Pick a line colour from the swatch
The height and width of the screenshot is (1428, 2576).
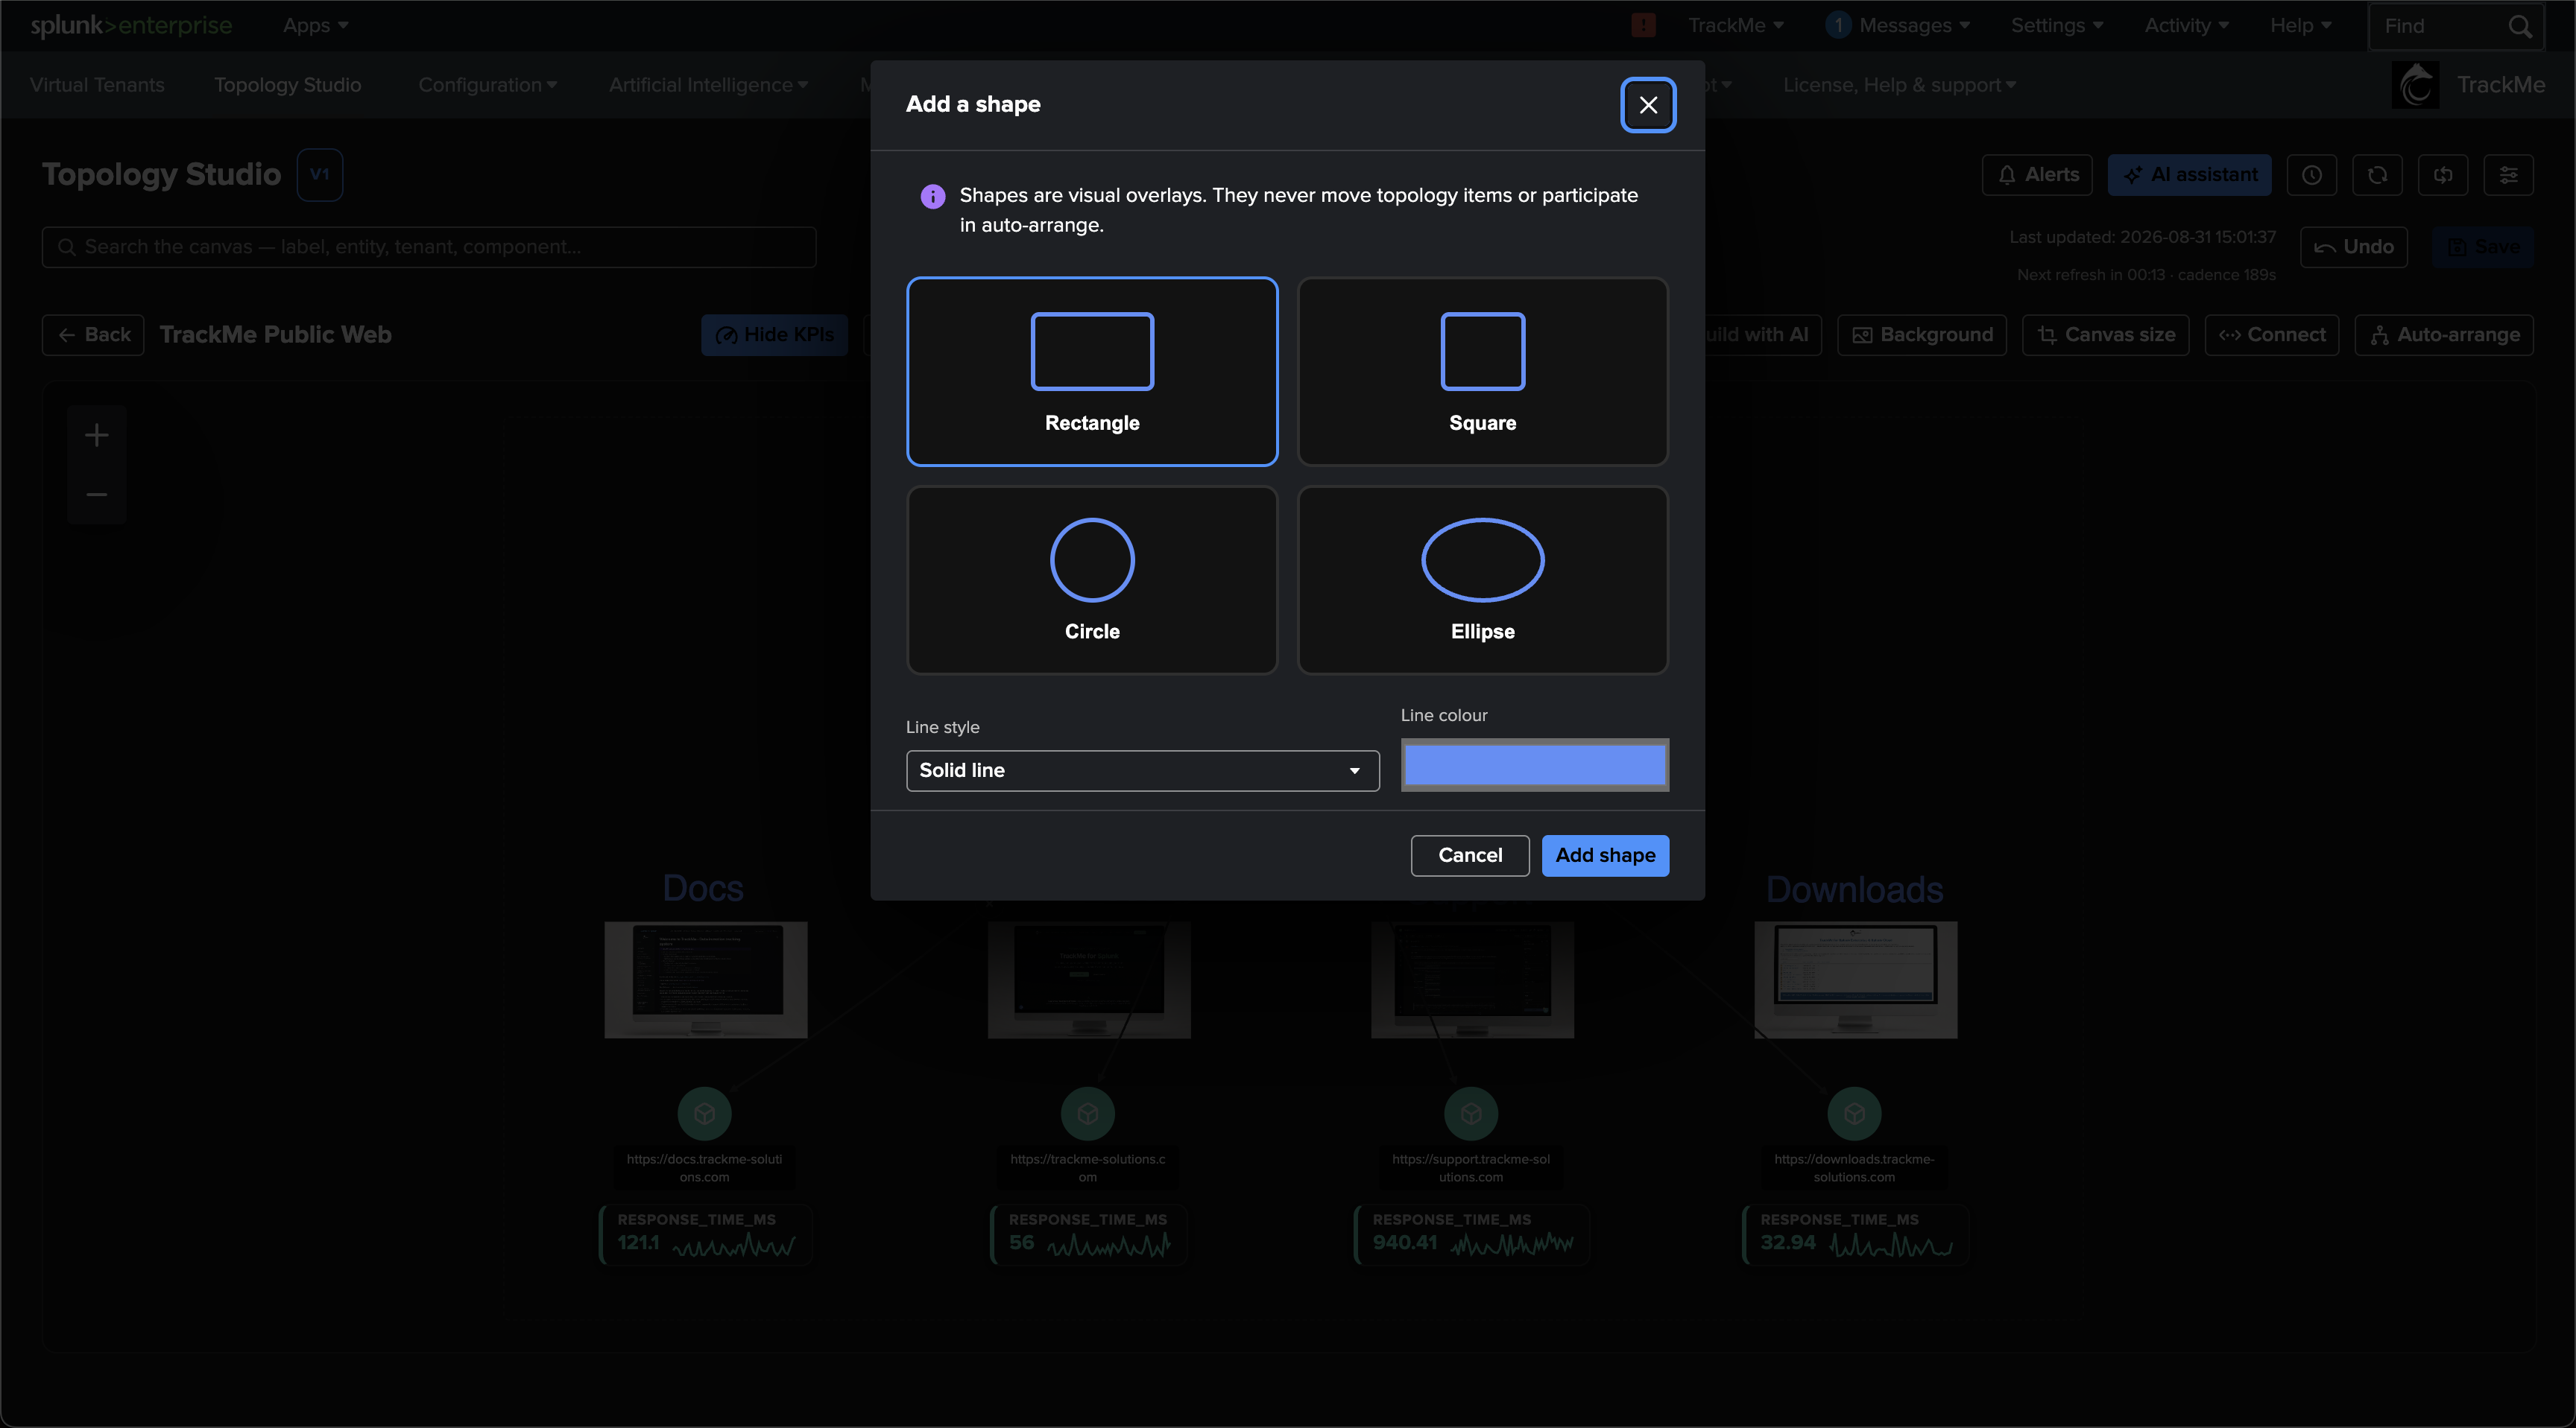(1534, 766)
